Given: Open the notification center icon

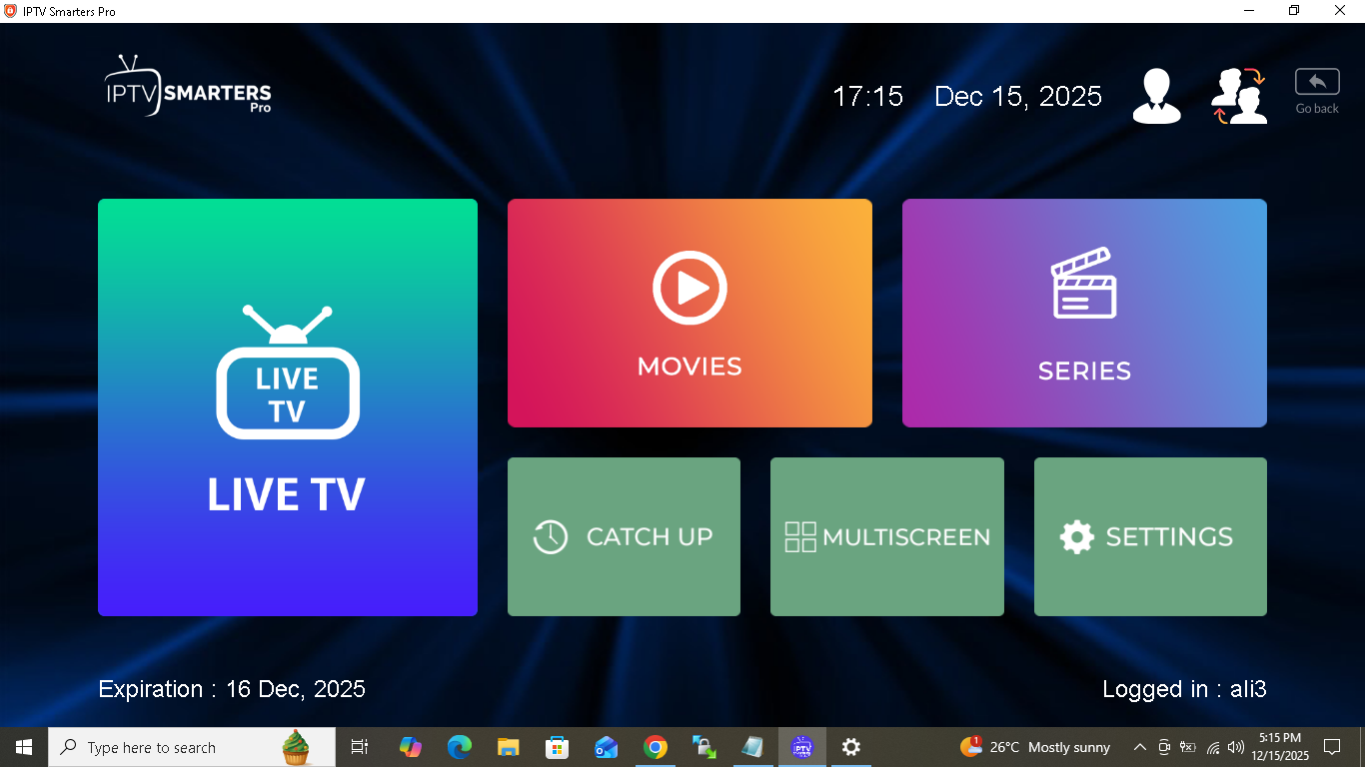Looking at the screenshot, I should [1331, 747].
